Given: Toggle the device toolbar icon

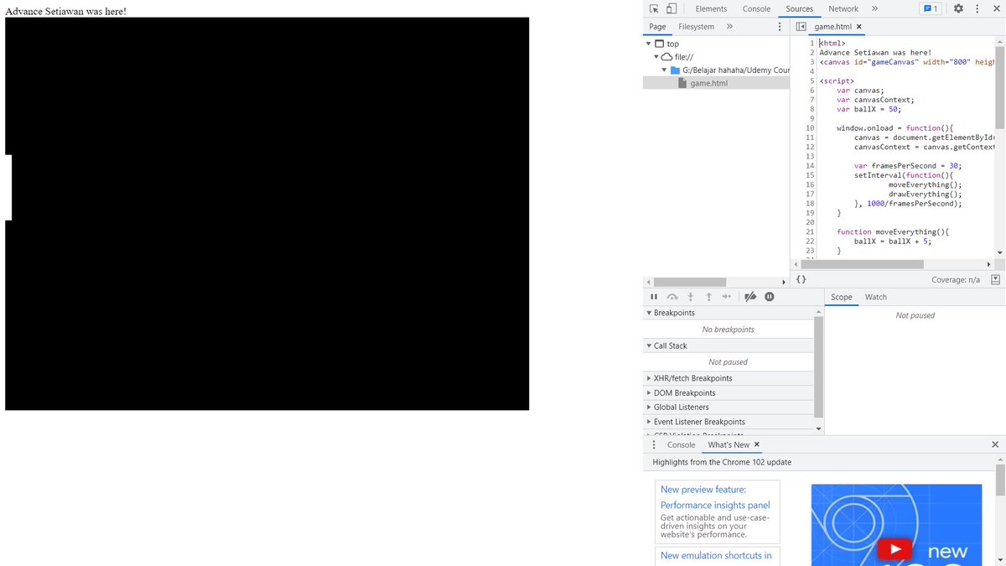Looking at the screenshot, I should 672,8.
